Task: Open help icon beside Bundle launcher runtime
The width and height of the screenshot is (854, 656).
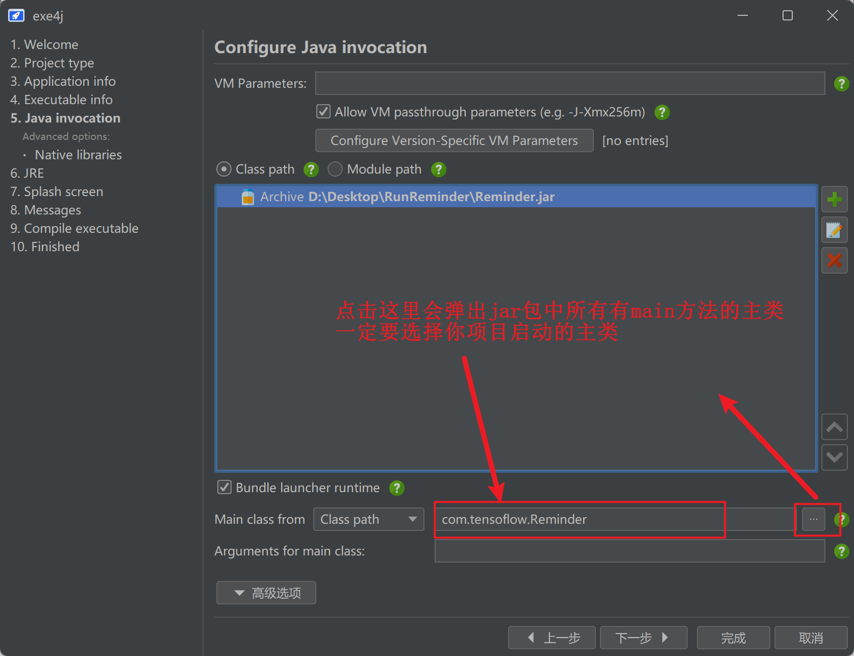Action: [396, 488]
